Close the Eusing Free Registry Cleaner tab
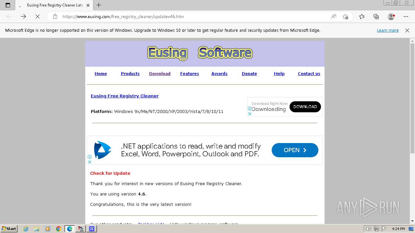Image resolution: width=415 pixels, height=233 pixels. tap(88, 5)
